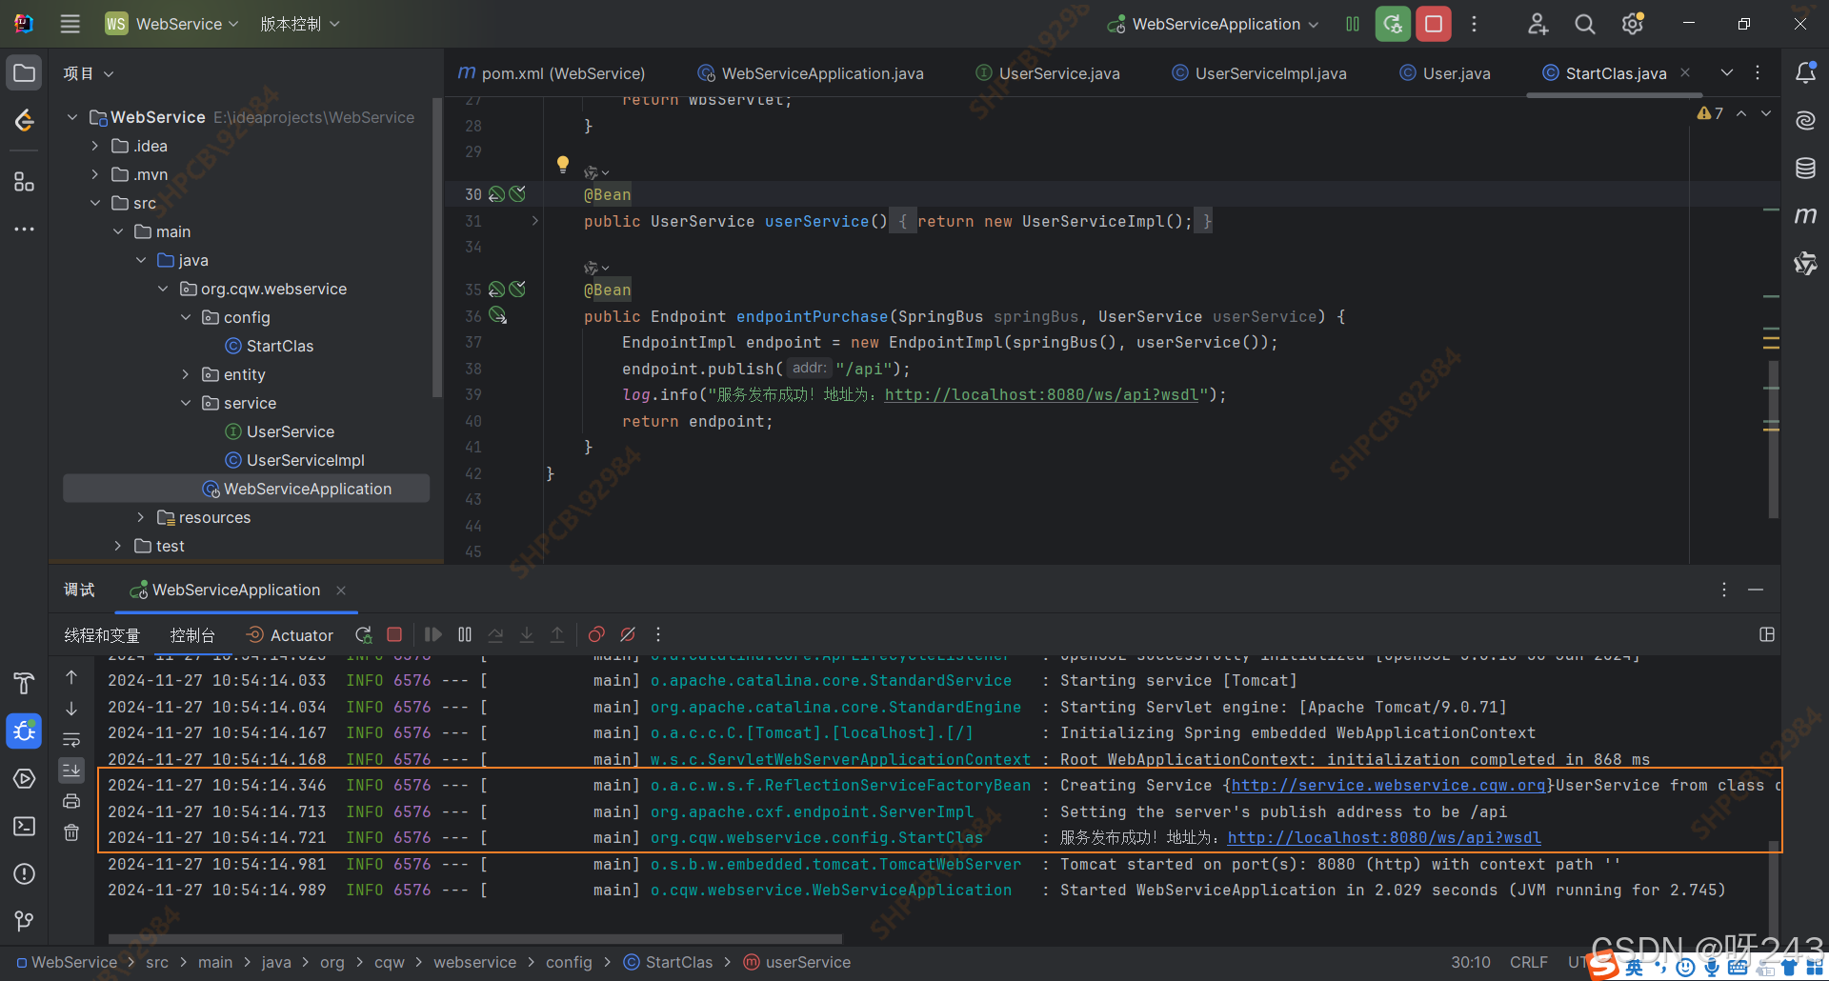
Task: Resume program in debug toolbar
Action: [x=433, y=634]
